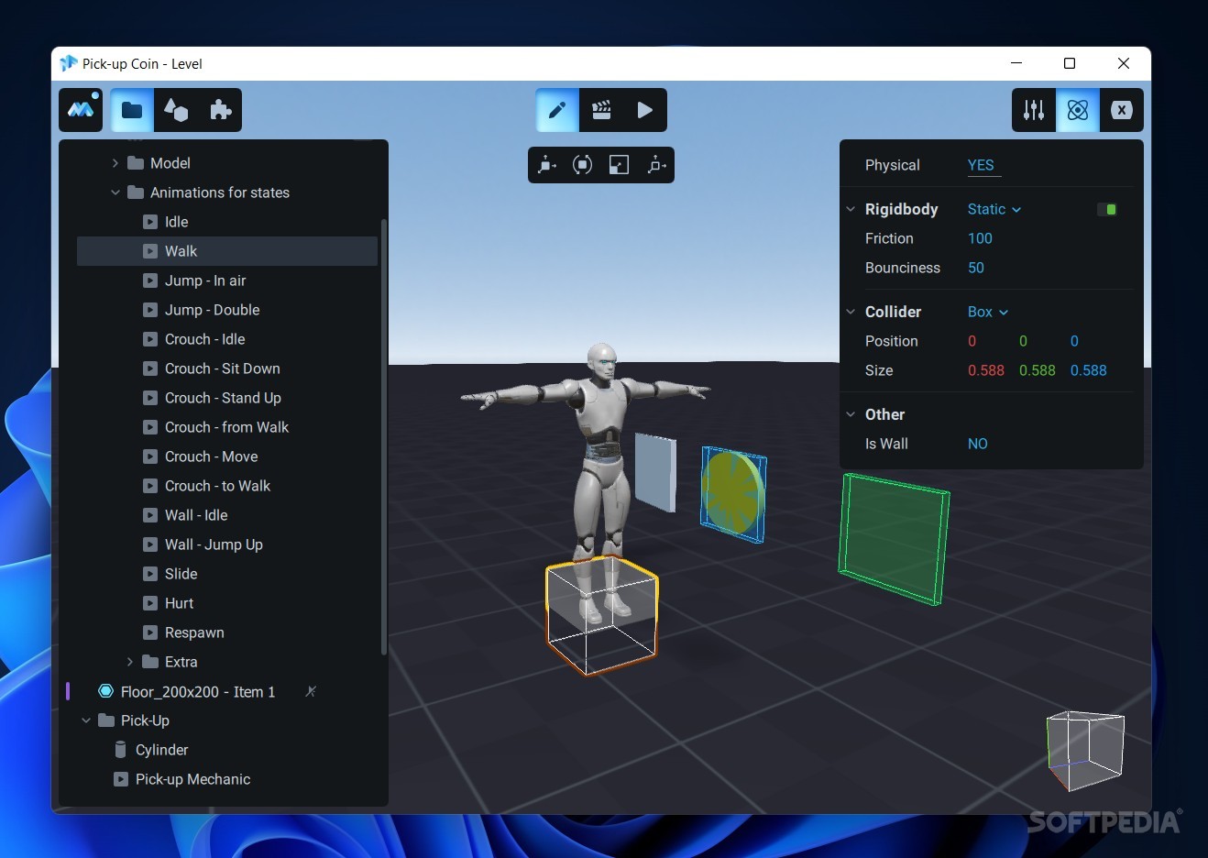Open the atom physics tab
The height and width of the screenshot is (858, 1208).
point(1078,110)
